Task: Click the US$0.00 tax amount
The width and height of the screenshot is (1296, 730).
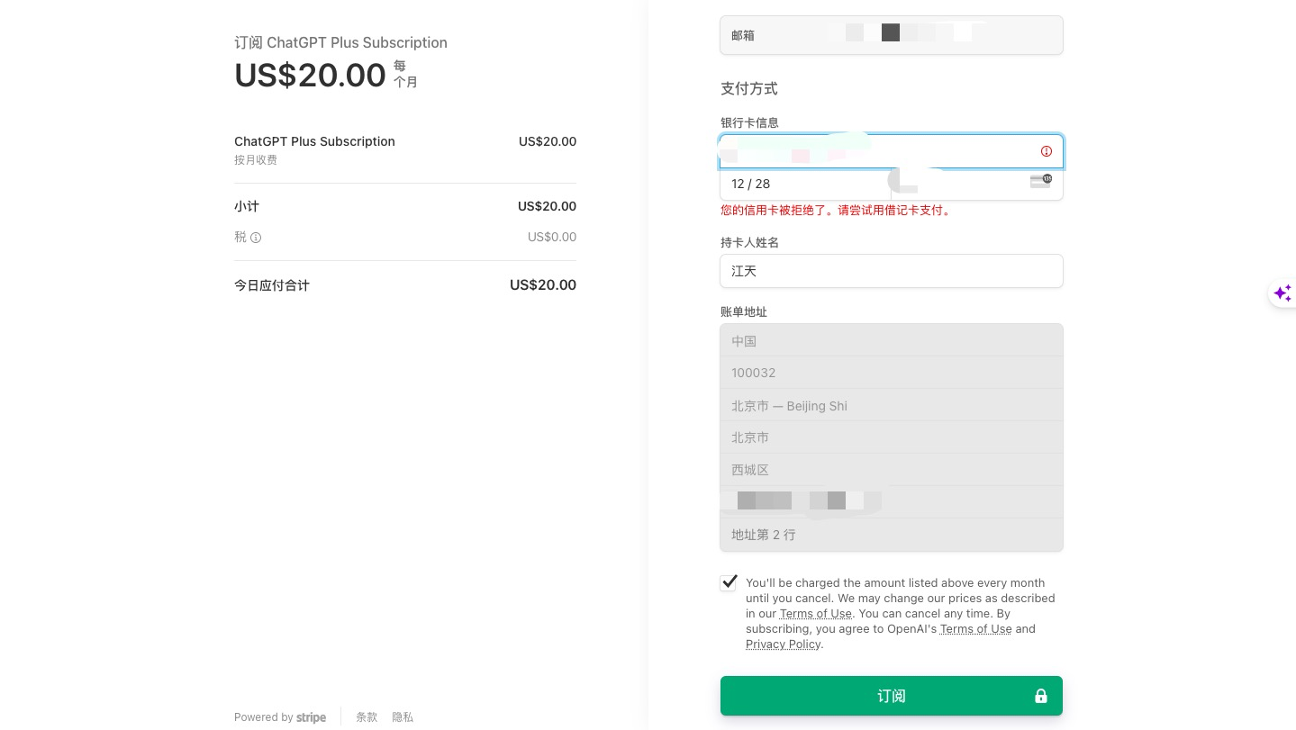Action: [x=552, y=237]
